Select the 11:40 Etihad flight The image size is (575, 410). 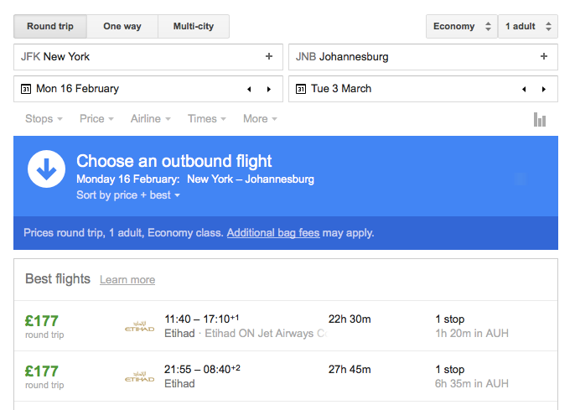[x=285, y=326]
